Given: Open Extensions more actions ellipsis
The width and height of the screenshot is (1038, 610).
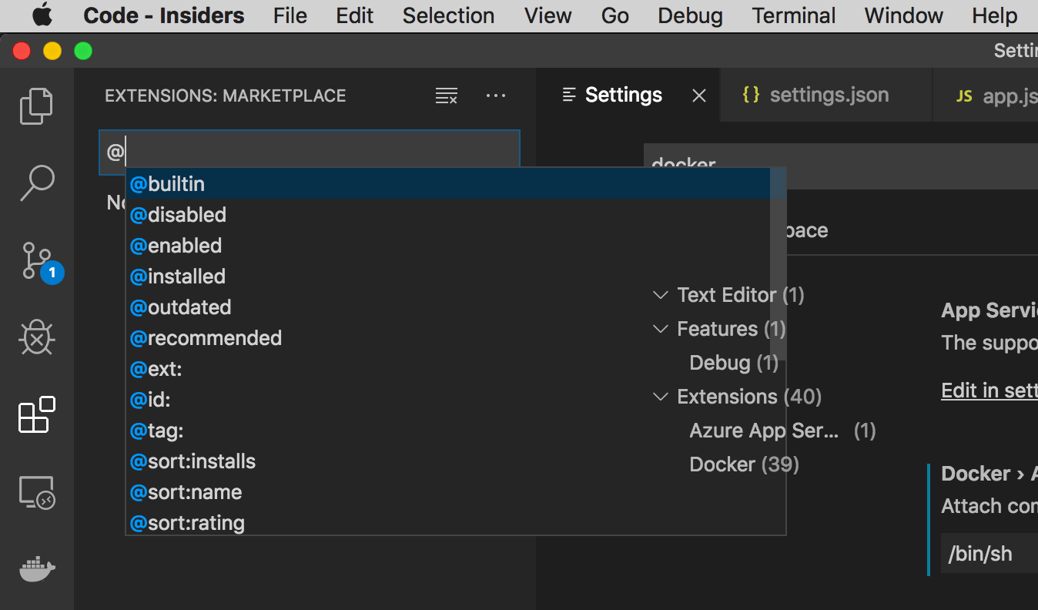Looking at the screenshot, I should click(496, 96).
